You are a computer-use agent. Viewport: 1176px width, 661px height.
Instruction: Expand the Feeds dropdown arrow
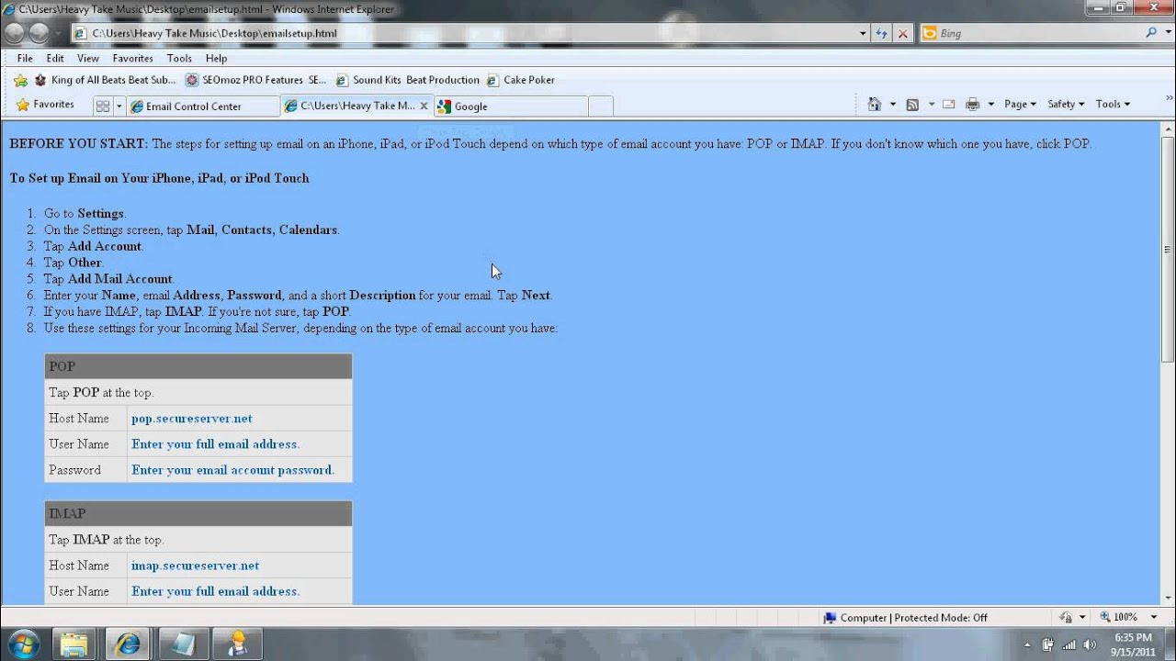tap(931, 105)
